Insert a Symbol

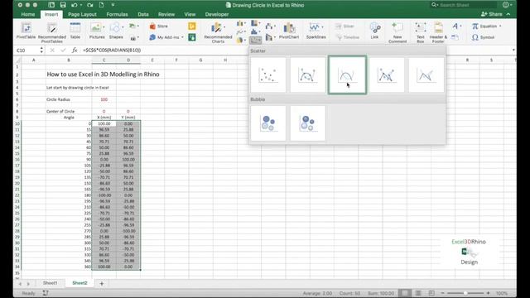click(x=484, y=37)
